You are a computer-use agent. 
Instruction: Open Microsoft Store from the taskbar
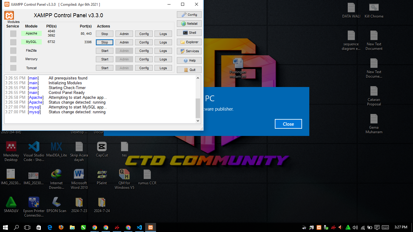(39, 227)
